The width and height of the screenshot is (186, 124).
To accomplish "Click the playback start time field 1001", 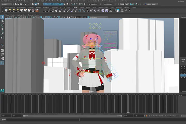I will (17, 116).
